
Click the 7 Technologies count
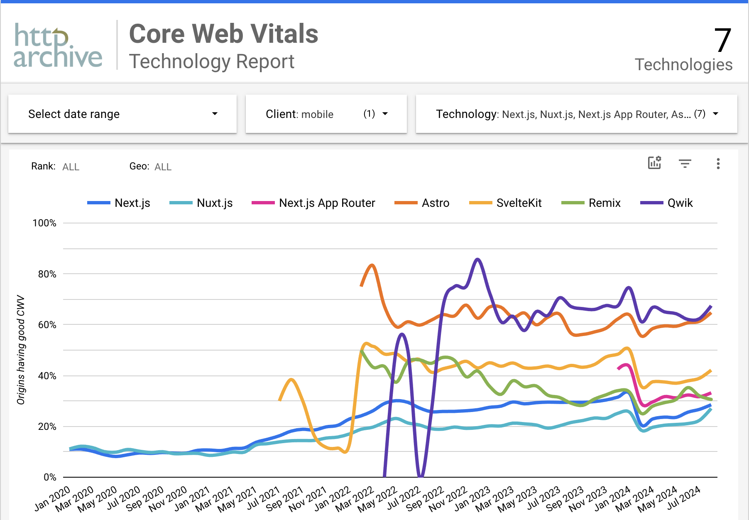pos(683,50)
